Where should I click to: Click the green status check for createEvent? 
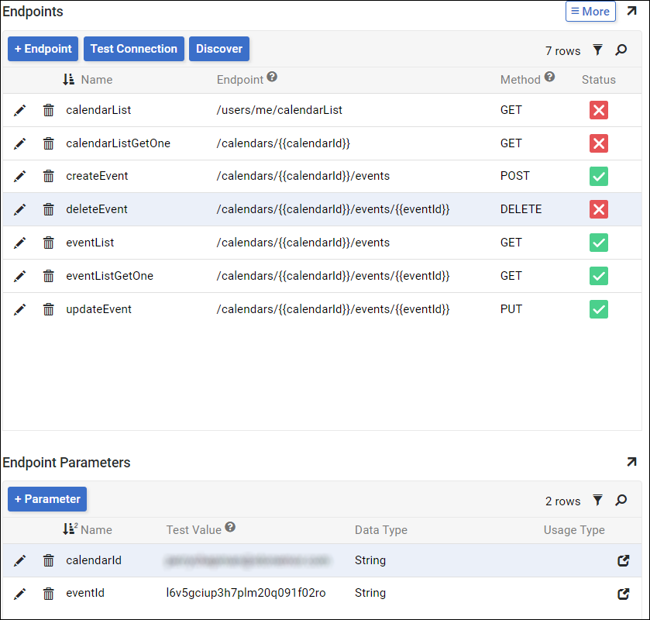[598, 177]
